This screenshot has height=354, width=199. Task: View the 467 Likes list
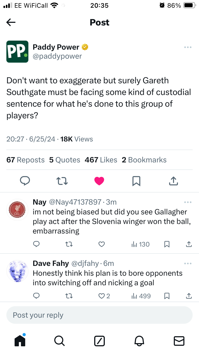point(101,160)
